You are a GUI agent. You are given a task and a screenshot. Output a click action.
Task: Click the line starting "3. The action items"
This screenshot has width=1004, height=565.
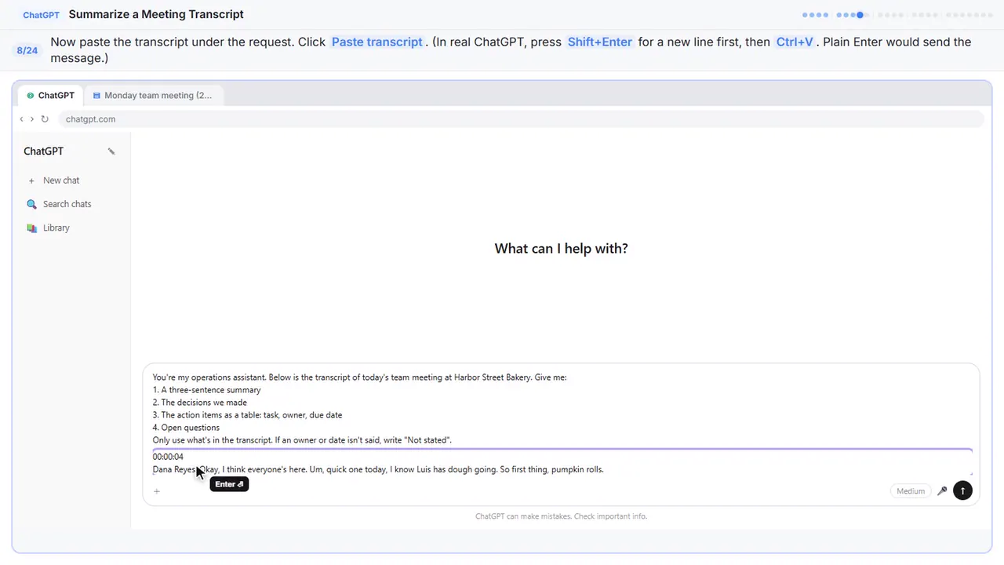coord(247,415)
